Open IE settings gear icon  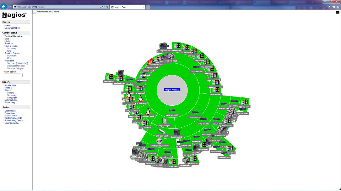[x=338, y=7]
